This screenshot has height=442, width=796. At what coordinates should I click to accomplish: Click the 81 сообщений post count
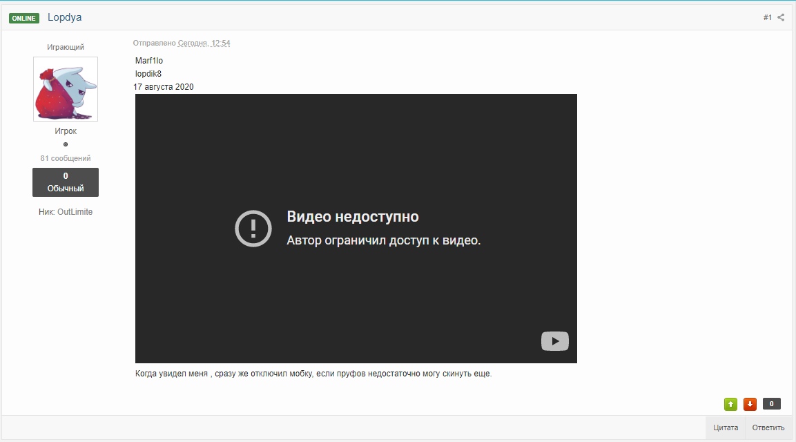[66, 158]
